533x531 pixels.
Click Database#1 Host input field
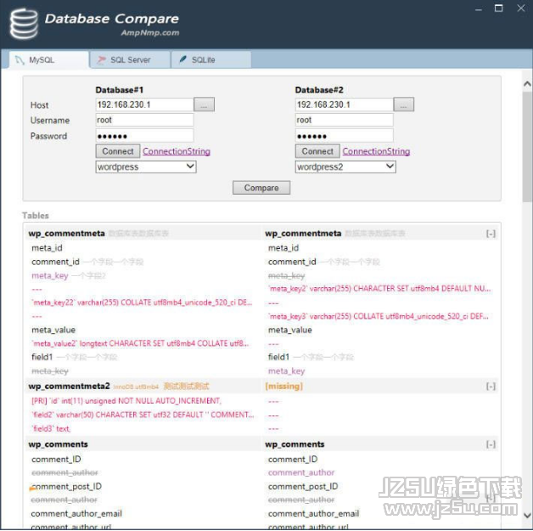click(144, 105)
